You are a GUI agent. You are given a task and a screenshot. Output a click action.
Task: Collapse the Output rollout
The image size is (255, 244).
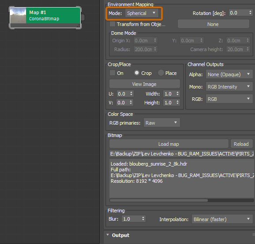[x=108, y=235]
